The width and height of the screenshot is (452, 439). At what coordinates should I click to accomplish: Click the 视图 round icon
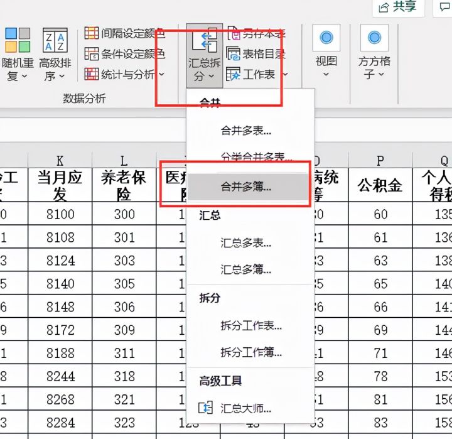point(326,38)
